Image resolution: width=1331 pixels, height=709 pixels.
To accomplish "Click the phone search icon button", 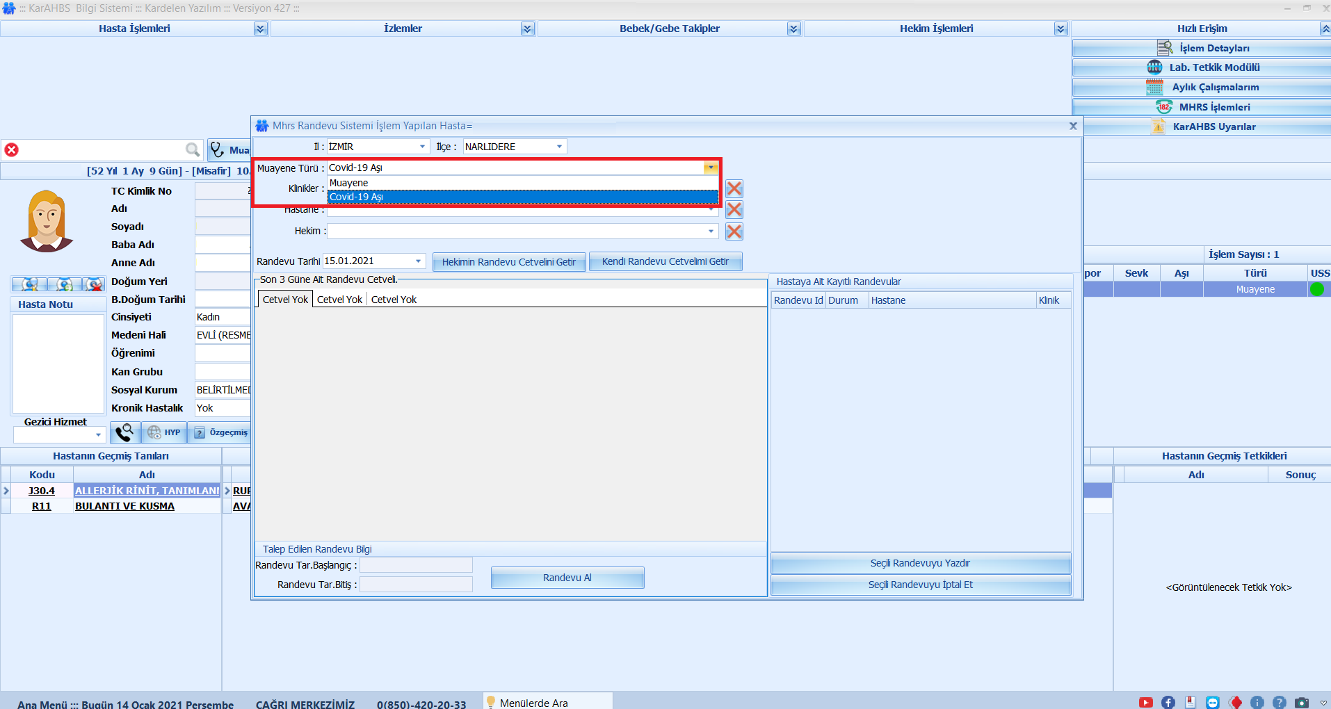I will (124, 432).
